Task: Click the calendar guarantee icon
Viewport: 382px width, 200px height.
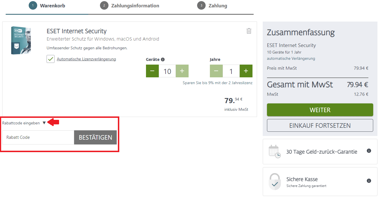Action: point(275,152)
